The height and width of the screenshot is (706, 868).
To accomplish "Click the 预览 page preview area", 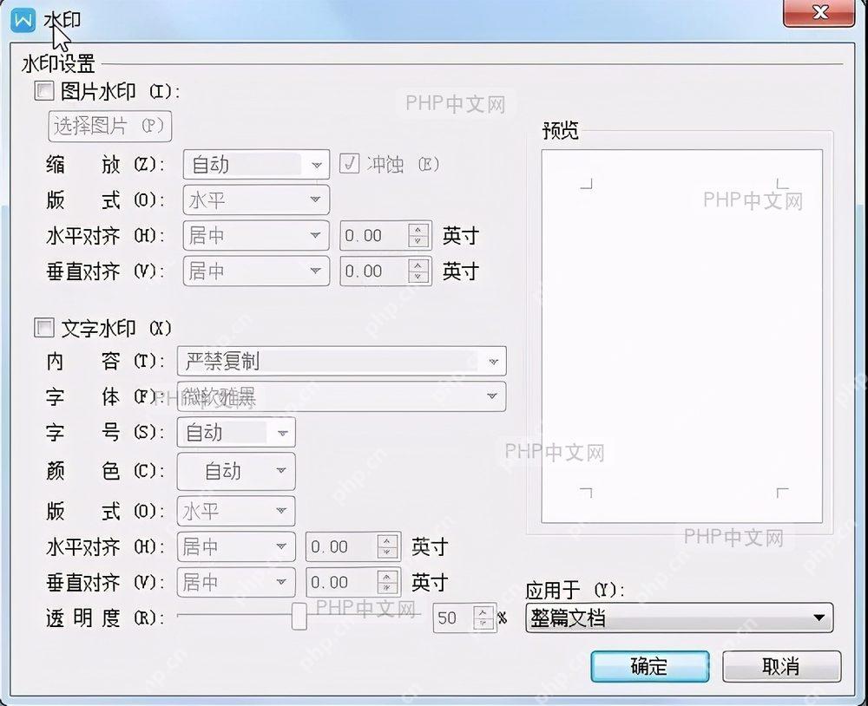I will [681, 336].
